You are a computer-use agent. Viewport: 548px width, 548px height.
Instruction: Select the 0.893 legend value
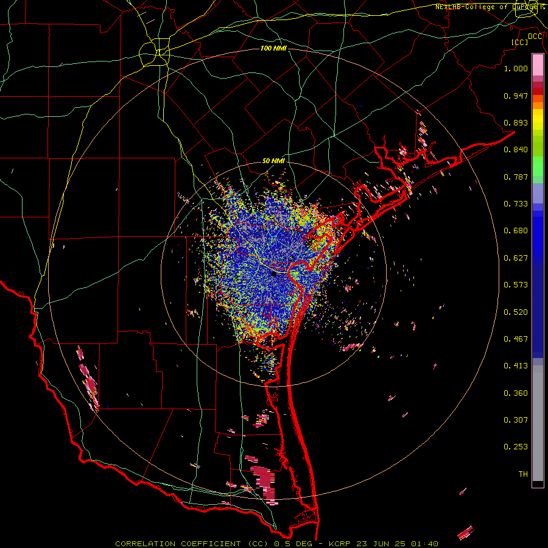click(x=516, y=122)
